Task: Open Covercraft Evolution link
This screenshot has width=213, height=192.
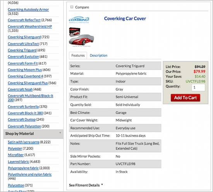Action: pyautogui.click(x=23, y=57)
